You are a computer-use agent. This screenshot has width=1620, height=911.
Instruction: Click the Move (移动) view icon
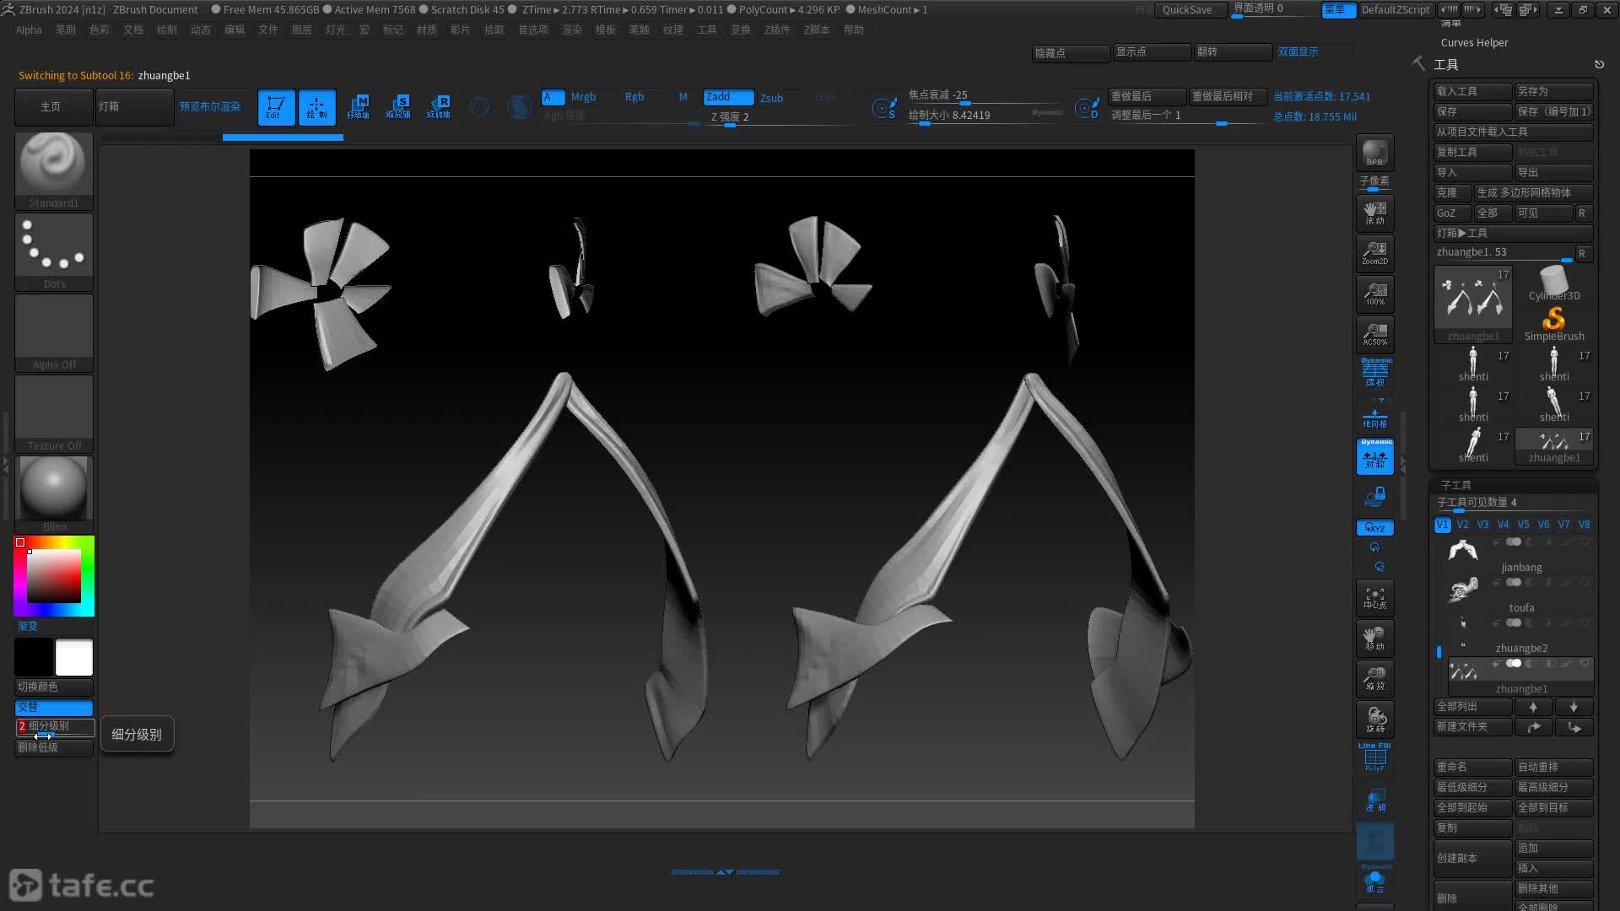1374,639
